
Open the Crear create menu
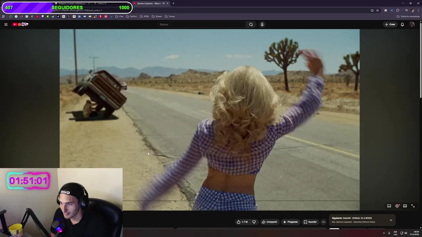point(390,24)
